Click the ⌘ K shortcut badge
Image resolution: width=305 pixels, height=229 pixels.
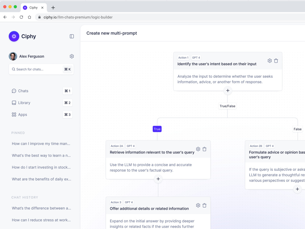[x=67, y=69]
